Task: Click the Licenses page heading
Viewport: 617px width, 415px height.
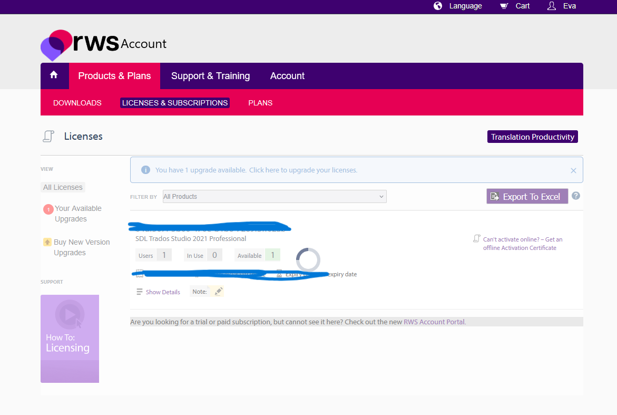Action: pos(83,136)
